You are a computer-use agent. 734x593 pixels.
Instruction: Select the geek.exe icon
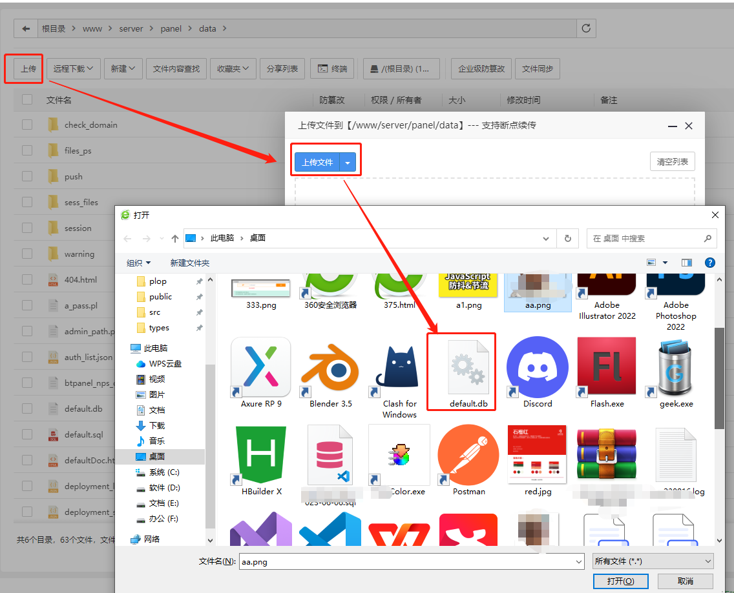tap(676, 373)
